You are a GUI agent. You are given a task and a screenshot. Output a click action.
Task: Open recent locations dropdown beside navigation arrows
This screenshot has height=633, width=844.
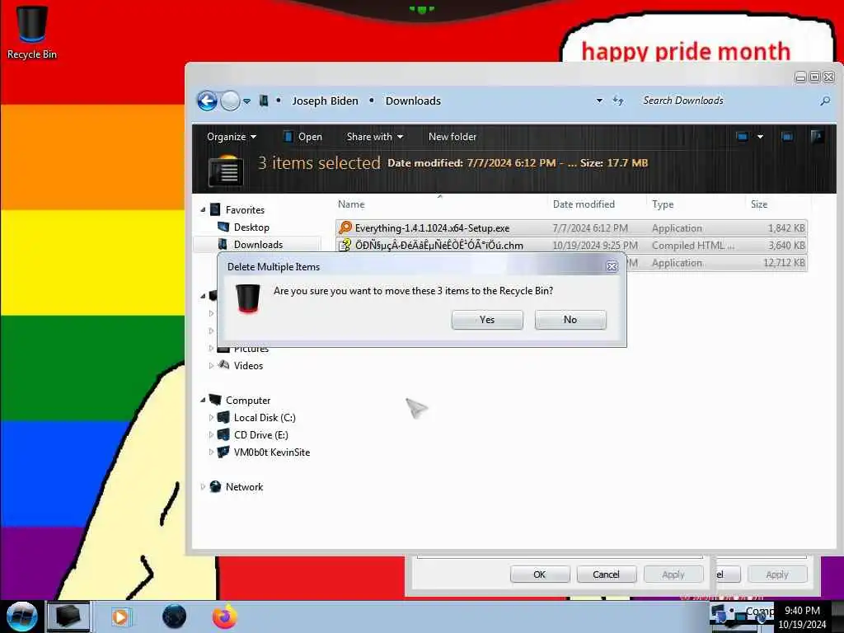[x=247, y=101]
